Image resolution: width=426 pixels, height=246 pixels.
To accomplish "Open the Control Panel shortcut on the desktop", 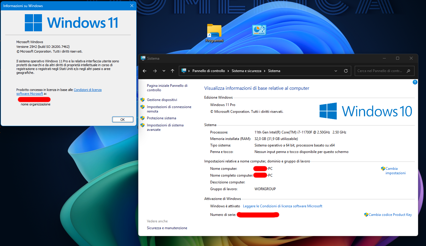I will pyautogui.click(x=259, y=30).
